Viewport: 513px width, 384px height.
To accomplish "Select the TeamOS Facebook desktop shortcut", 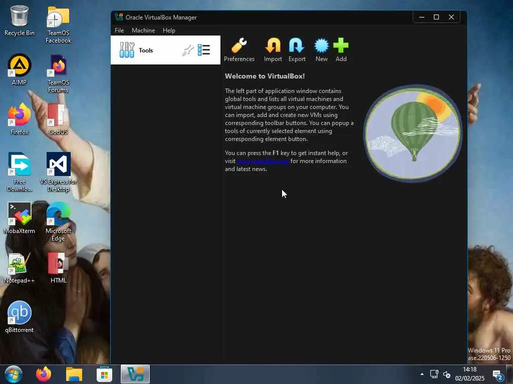I will click(58, 25).
